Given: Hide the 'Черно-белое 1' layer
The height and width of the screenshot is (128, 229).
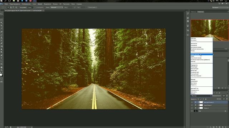Looking at the screenshot, I should click(x=192, y=105).
